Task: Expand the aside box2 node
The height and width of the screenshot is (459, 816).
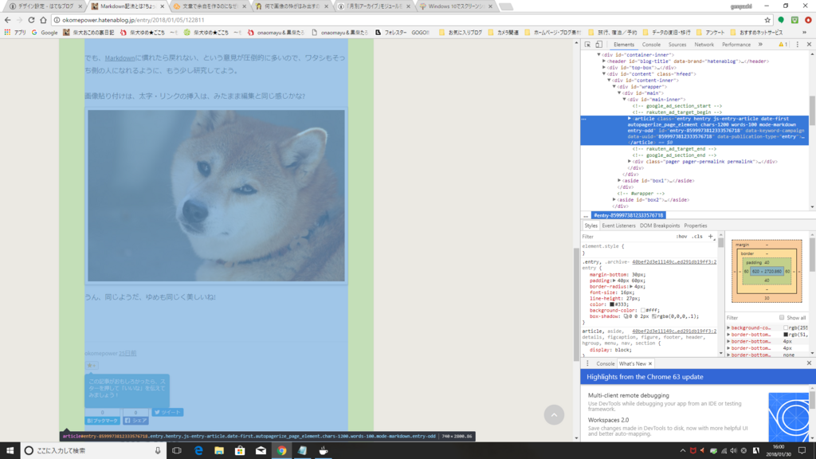Action: tap(614, 200)
